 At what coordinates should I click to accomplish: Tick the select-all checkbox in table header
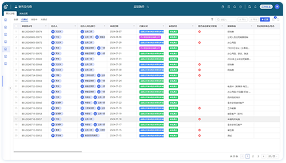[x=16, y=26]
